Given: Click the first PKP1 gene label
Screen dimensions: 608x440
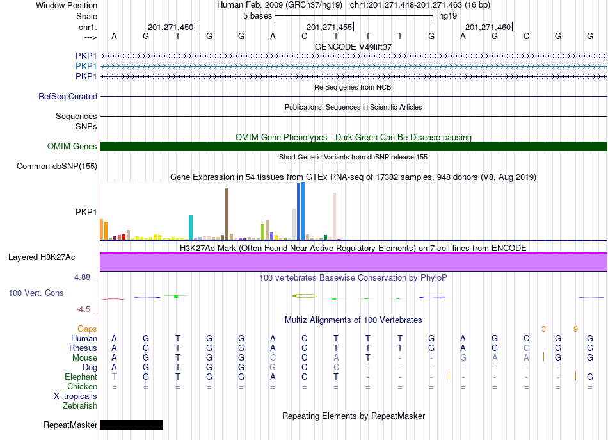Looking at the screenshot, I should click(x=86, y=56).
